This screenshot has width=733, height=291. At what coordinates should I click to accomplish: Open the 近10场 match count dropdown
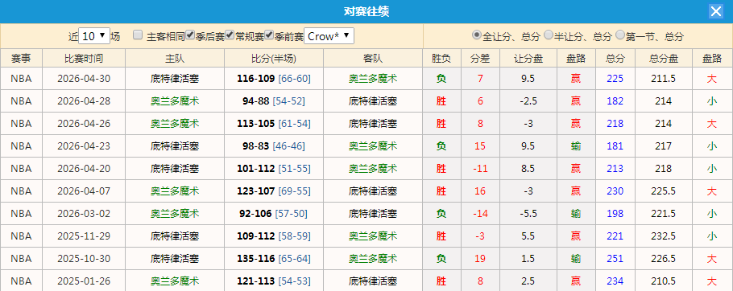94,36
